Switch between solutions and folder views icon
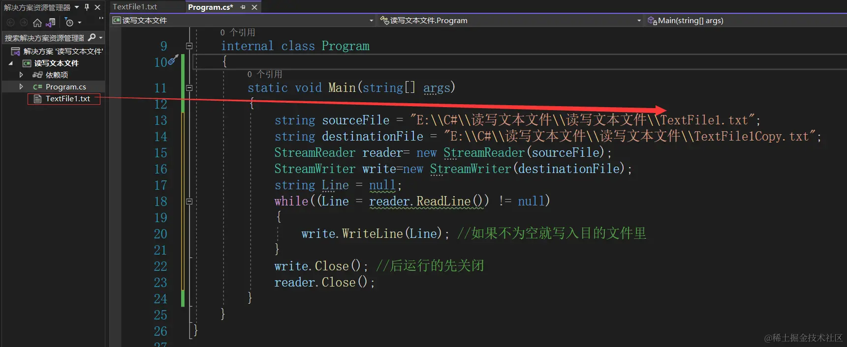 click(x=50, y=23)
